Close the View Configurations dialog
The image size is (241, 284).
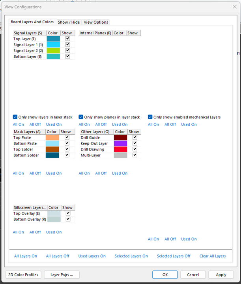[x=235, y=7]
